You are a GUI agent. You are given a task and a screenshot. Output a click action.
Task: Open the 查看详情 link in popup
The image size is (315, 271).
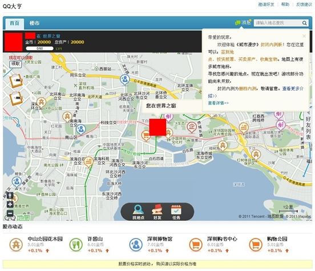(218, 103)
